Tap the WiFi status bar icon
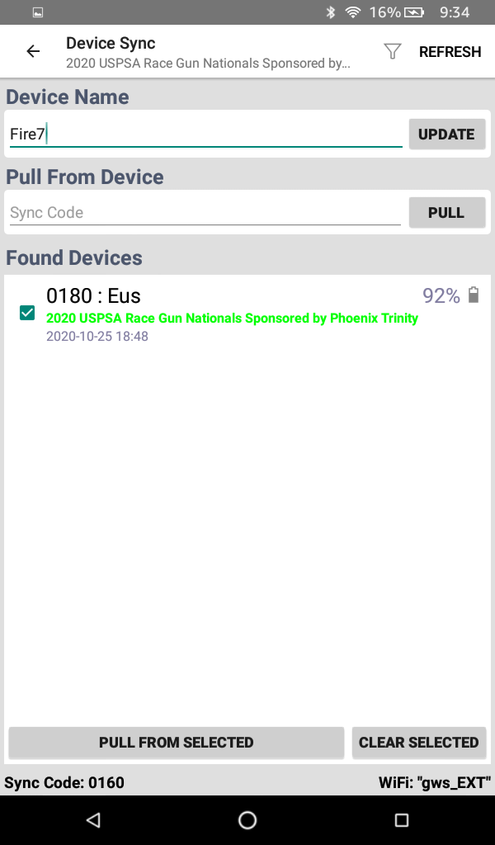This screenshot has height=845, width=495. pos(353,12)
